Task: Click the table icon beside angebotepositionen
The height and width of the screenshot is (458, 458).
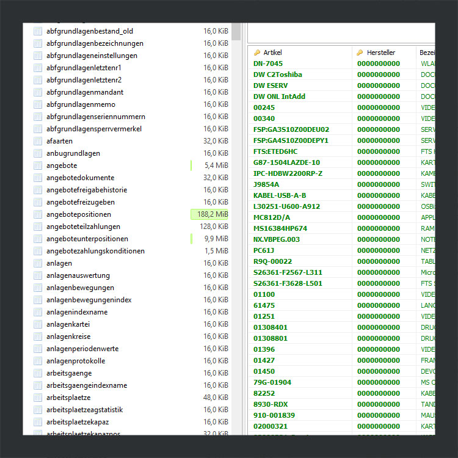Action: click(38, 214)
